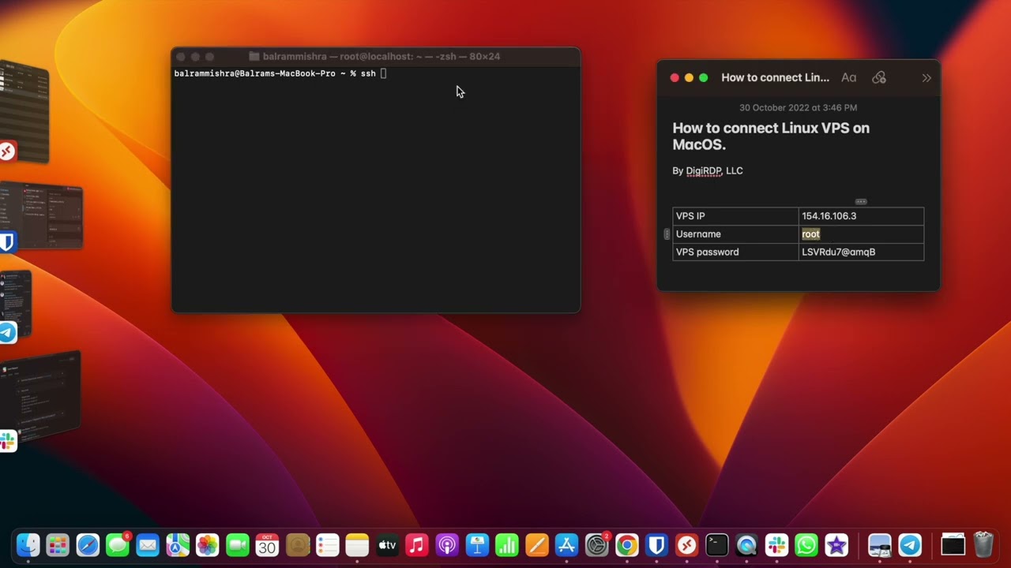Launch Numbers from the Dock
The width and height of the screenshot is (1011, 568).
[x=507, y=545]
